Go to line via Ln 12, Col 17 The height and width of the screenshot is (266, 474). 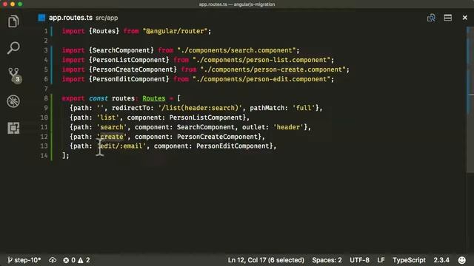pos(266,260)
